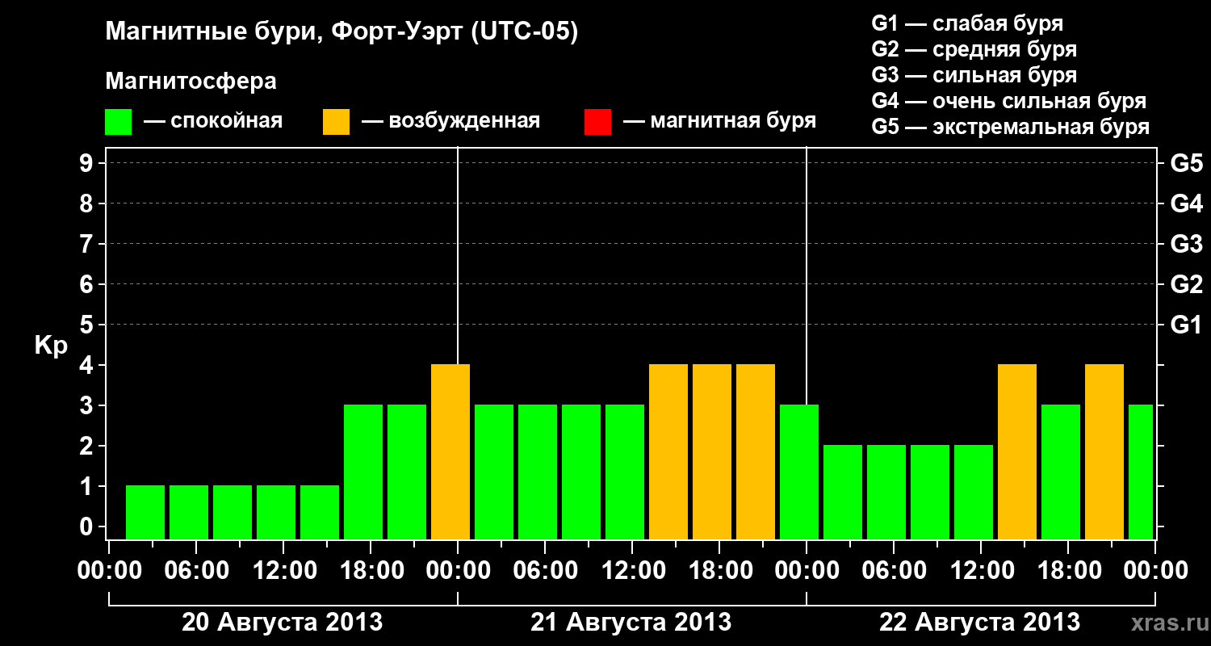Click the 21 August 16:00–19:00 orange Kp 4 bar
This screenshot has height=646, width=1211.
[712, 451]
